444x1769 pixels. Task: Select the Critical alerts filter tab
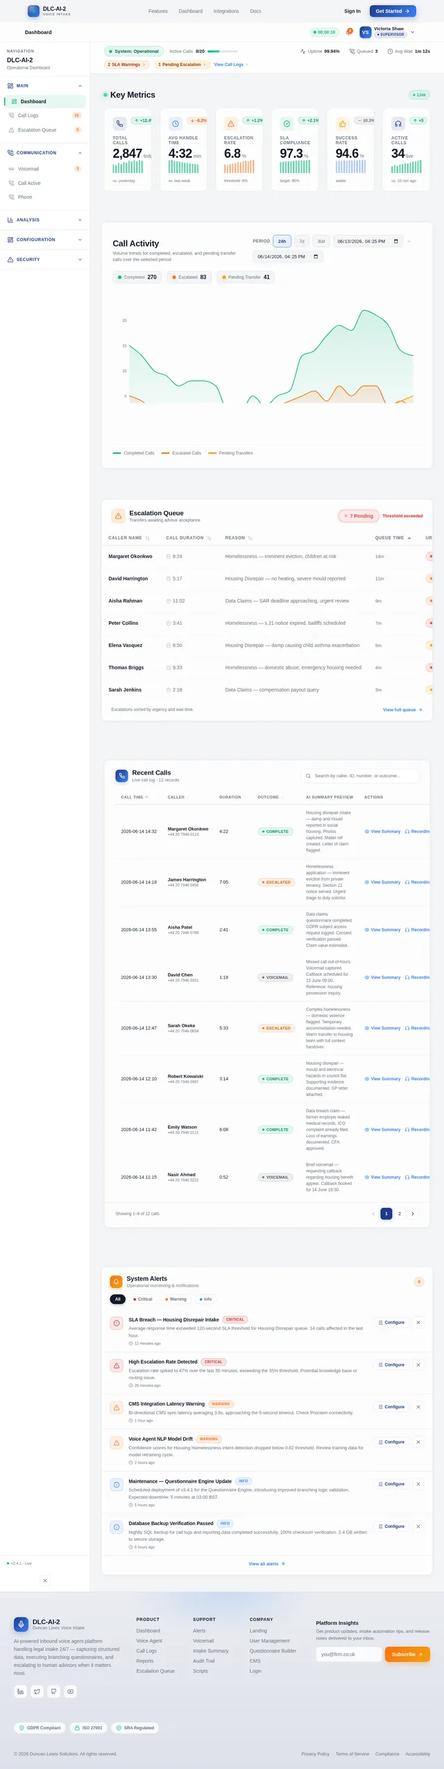coord(143,1298)
